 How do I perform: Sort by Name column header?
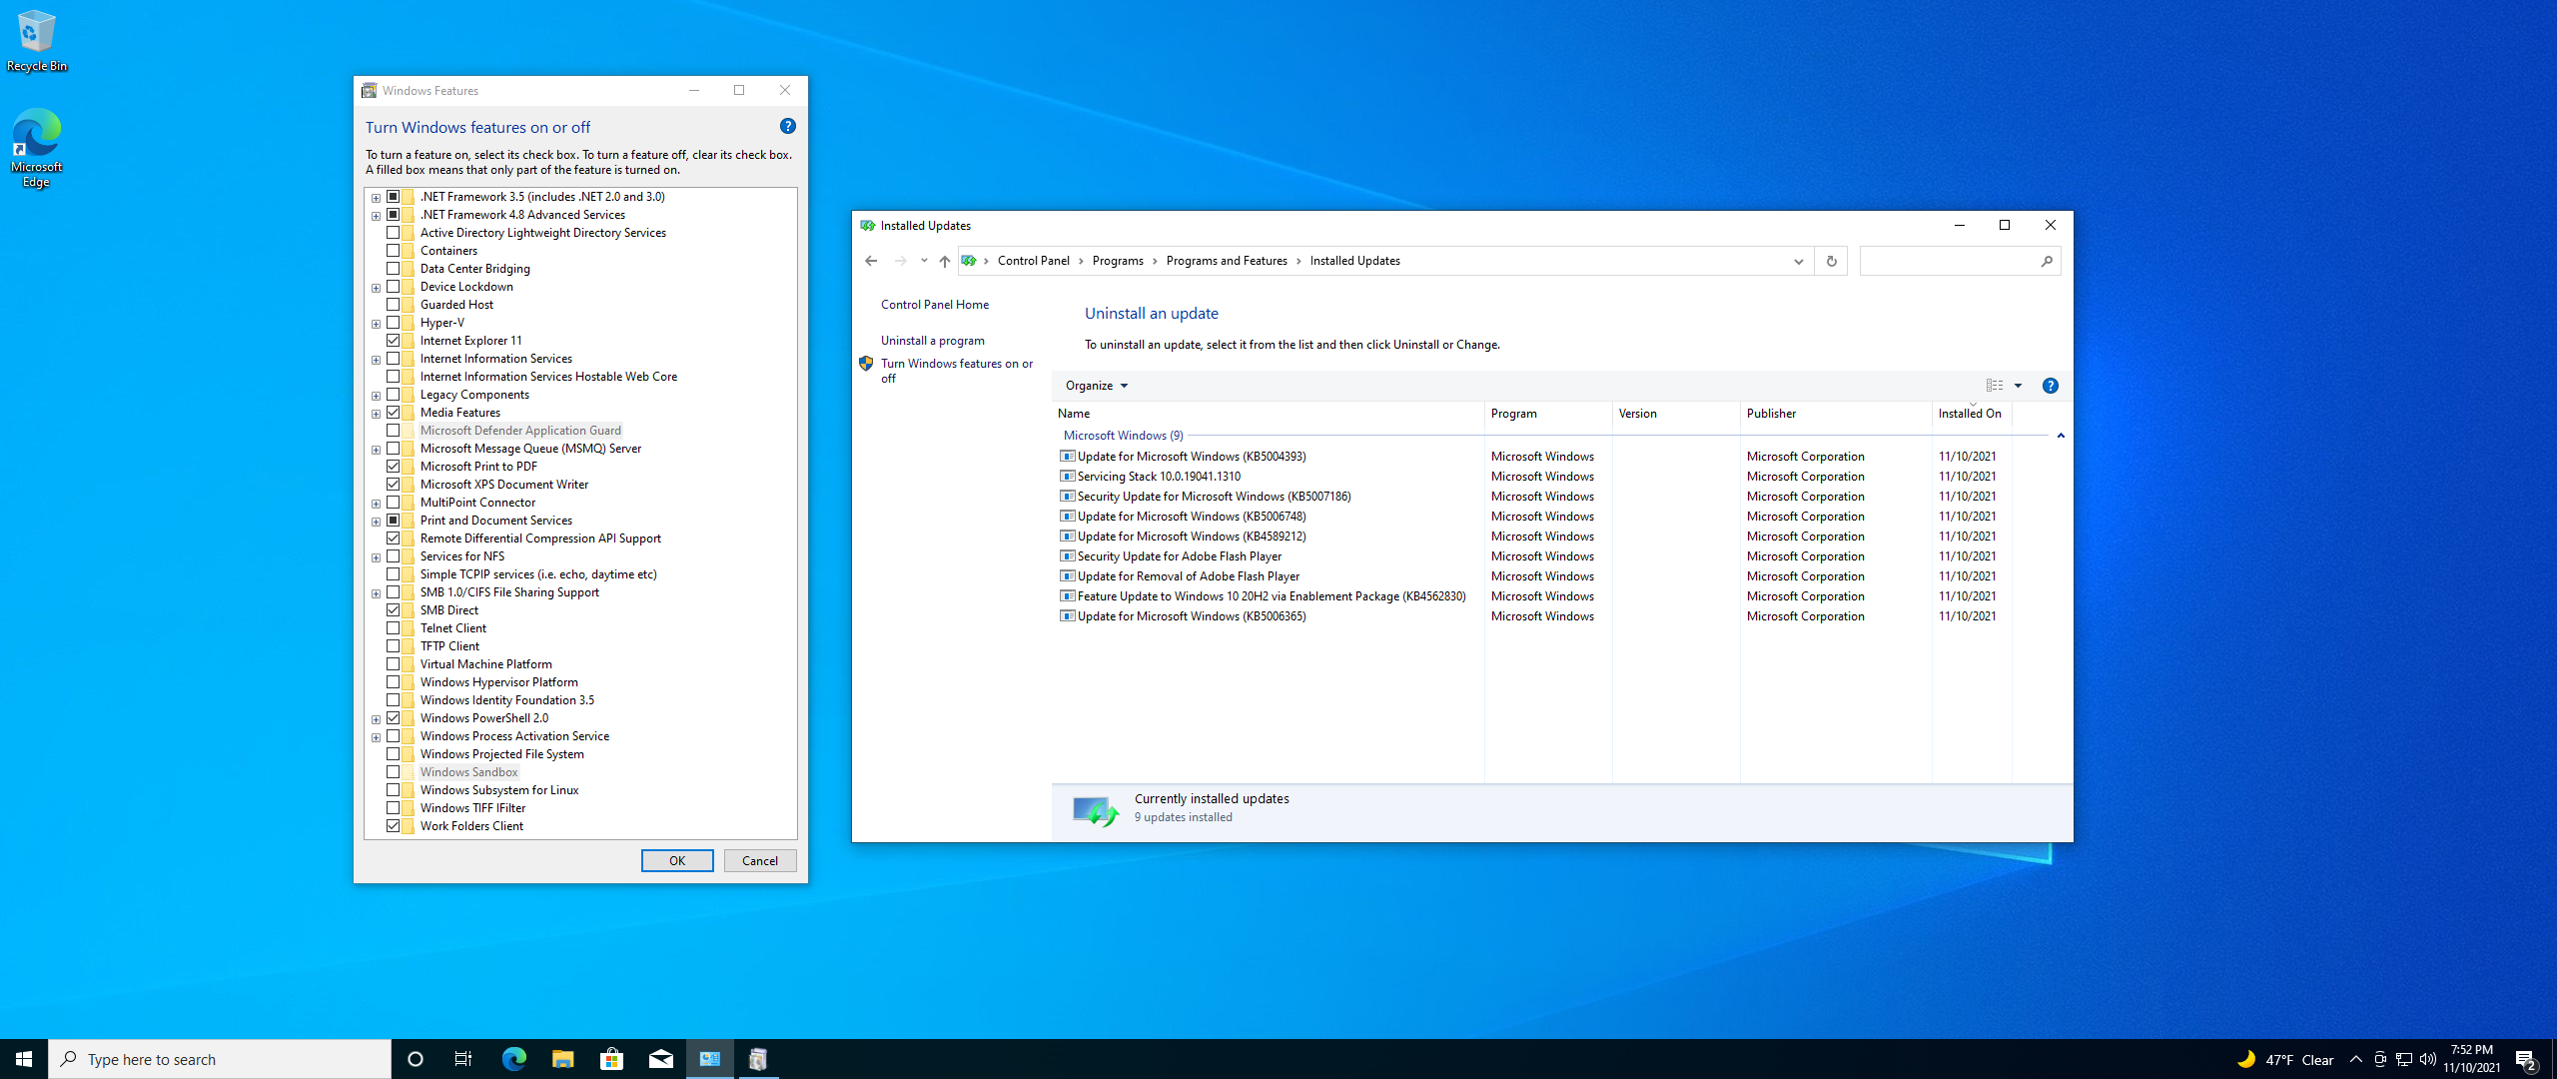click(1269, 414)
